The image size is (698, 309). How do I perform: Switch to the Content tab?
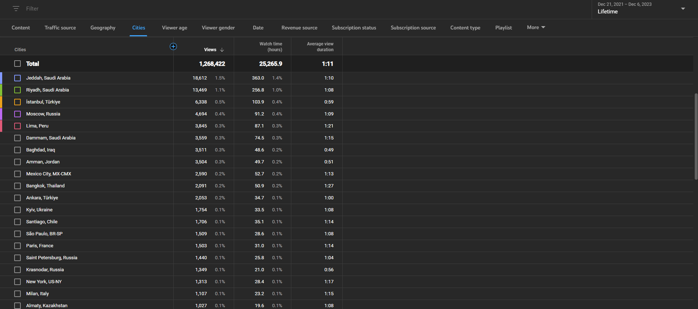pyautogui.click(x=21, y=28)
